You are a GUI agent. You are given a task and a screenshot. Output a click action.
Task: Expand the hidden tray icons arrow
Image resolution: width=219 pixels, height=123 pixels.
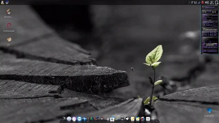coord(189,2)
